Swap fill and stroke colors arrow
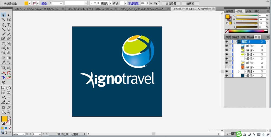The width and height of the screenshot is (271, 137). (x=10, y=117)
